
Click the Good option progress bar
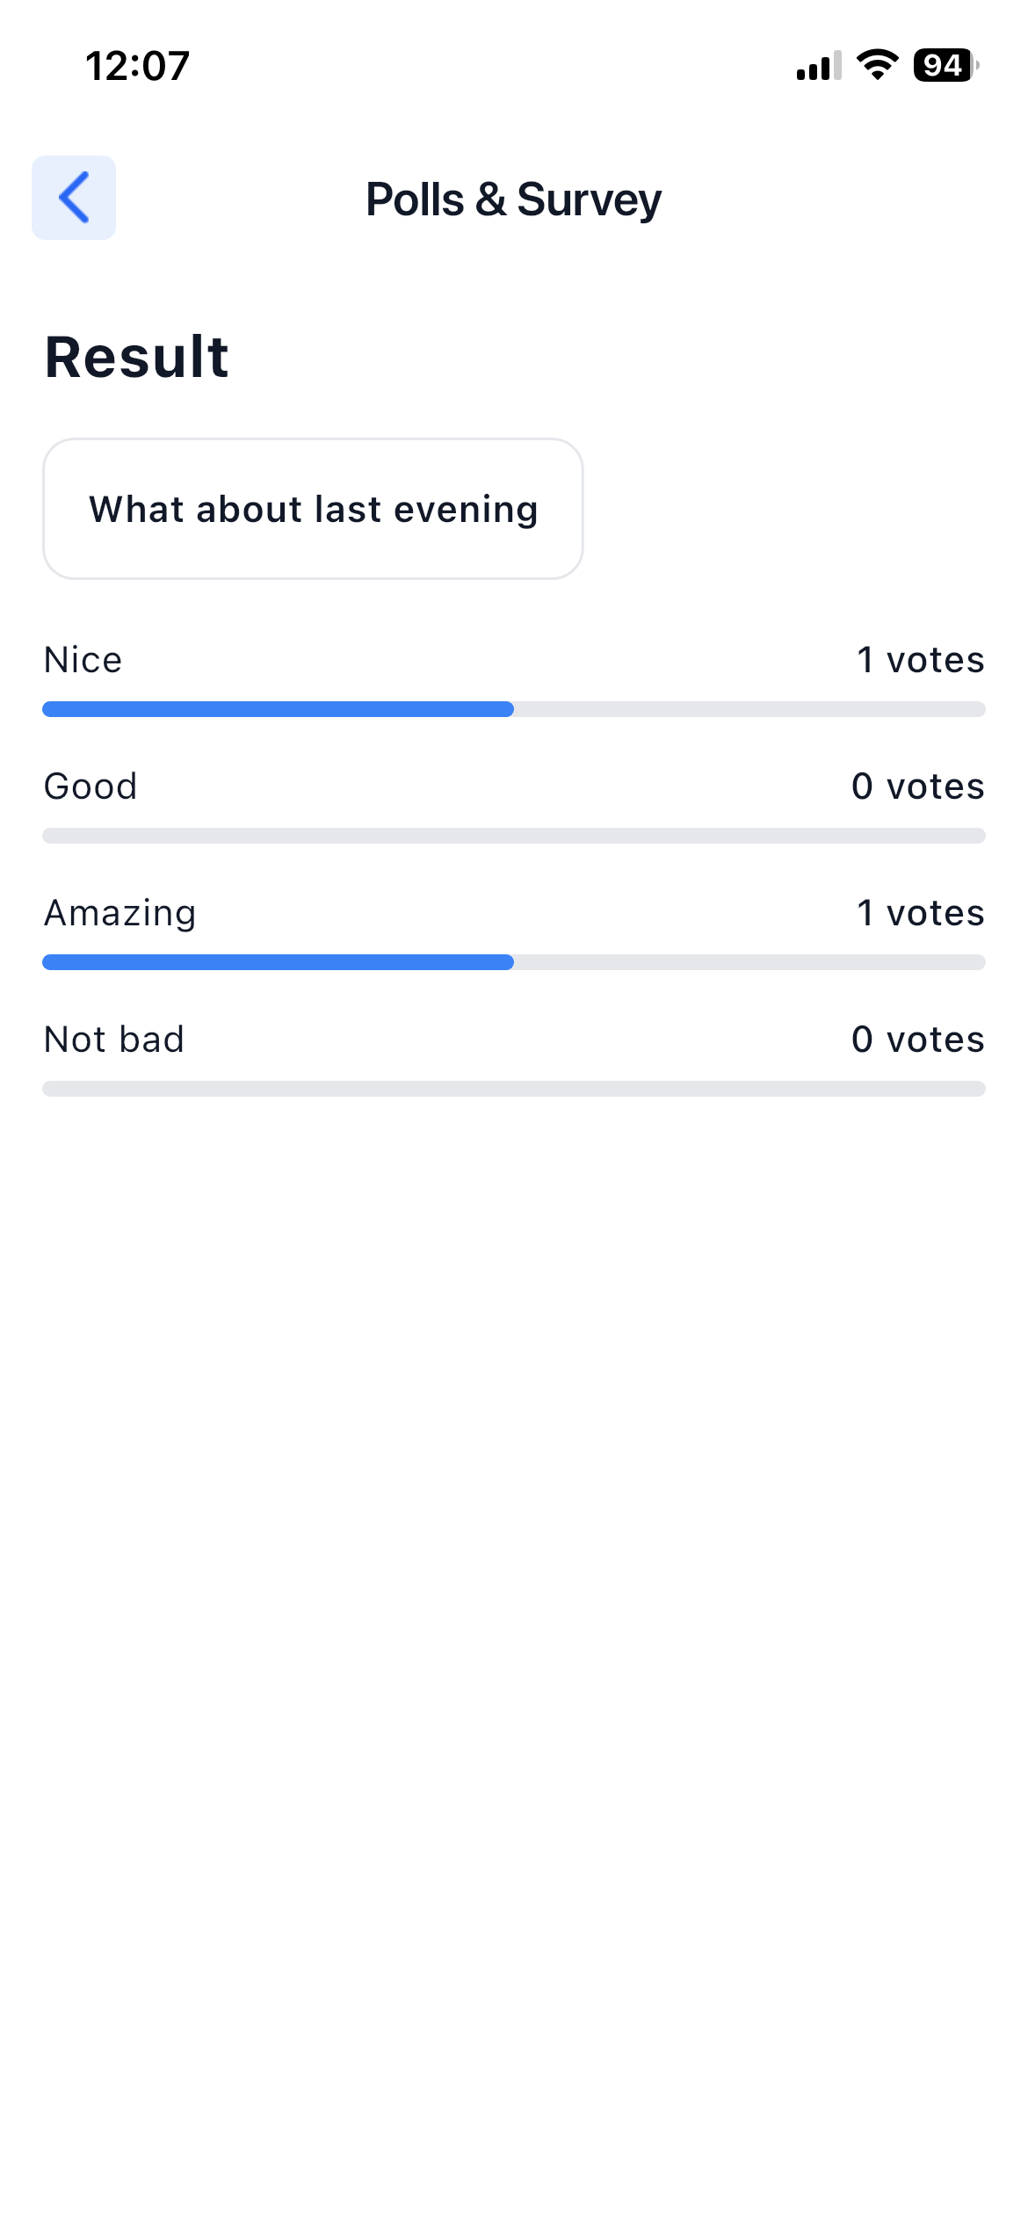(x=513, y=836)
